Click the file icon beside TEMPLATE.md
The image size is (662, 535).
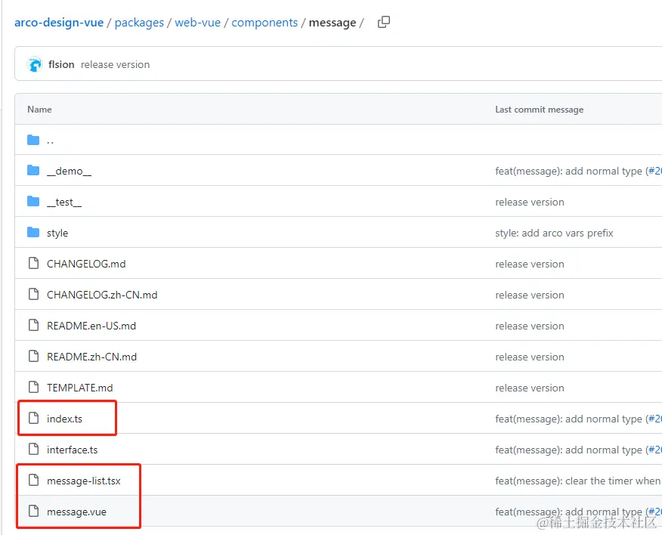33,387
